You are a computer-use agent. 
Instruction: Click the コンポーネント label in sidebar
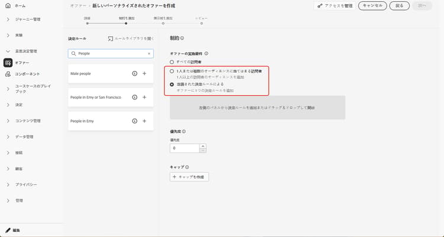27,74
